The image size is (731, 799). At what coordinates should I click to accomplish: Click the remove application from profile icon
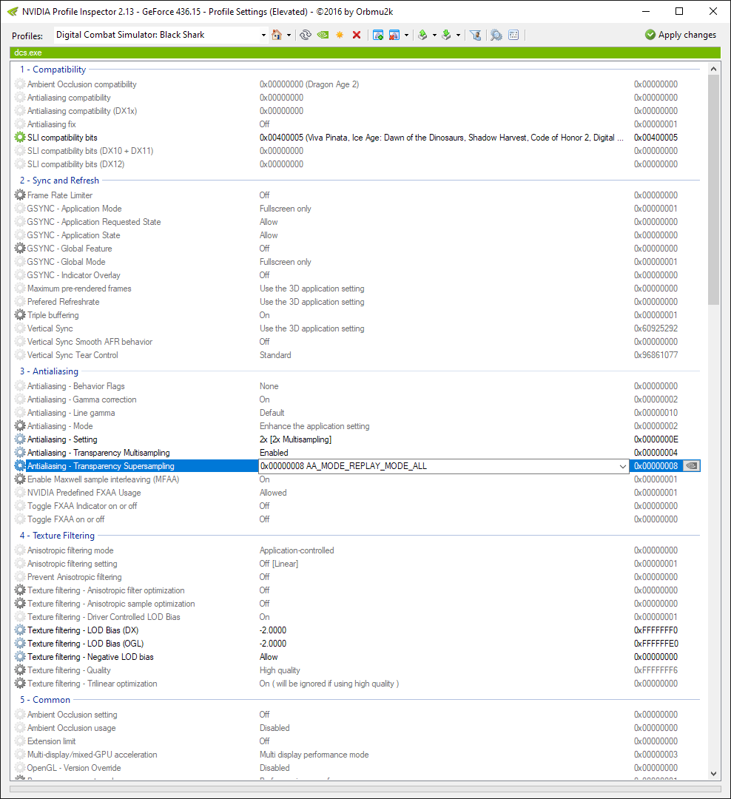tap(394, 35)
